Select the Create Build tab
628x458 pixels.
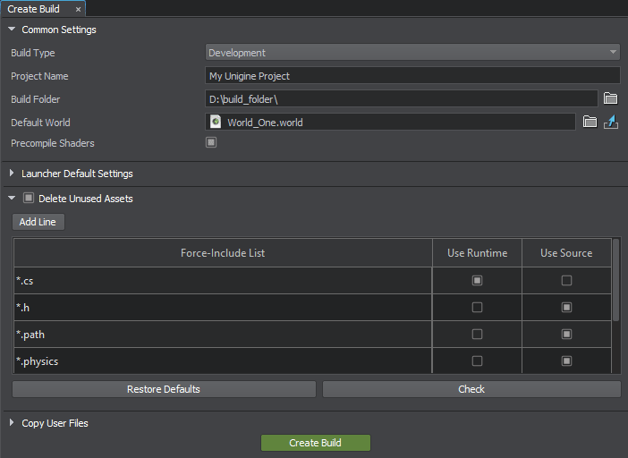(34, 9)
